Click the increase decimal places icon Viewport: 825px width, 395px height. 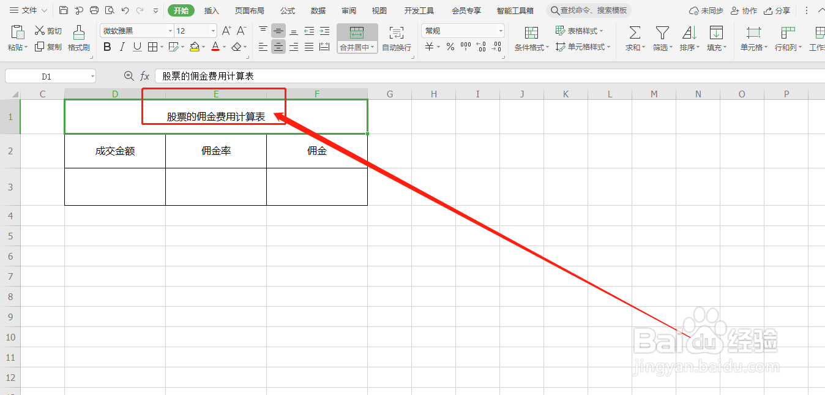481,47
